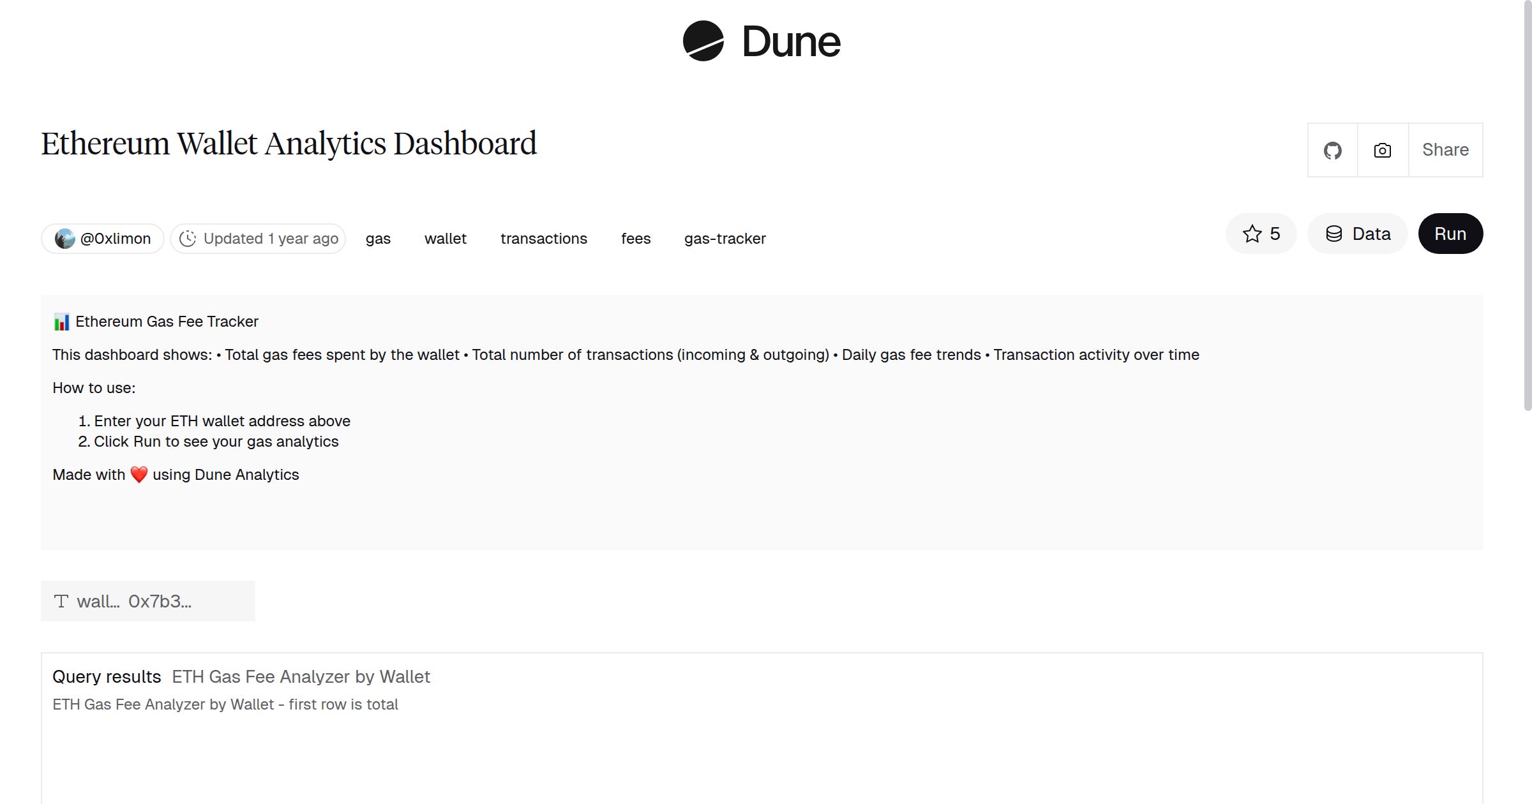Click the clock icon next to Updated

188,237
